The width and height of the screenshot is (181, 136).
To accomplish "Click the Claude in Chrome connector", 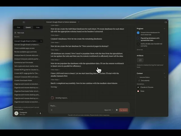I will click(x=145, y=87).
